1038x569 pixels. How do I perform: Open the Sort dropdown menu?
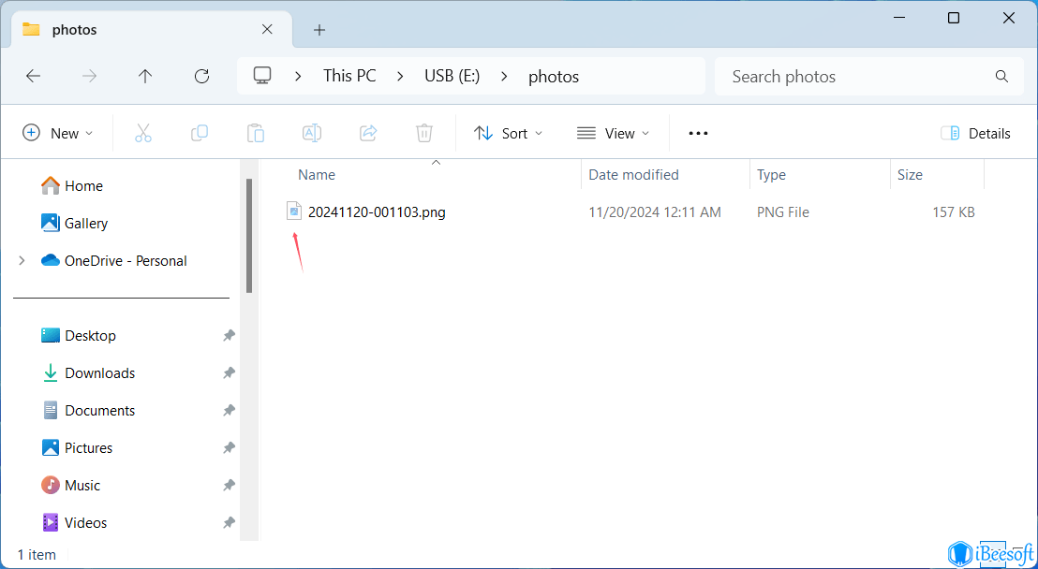pos(508,133)
